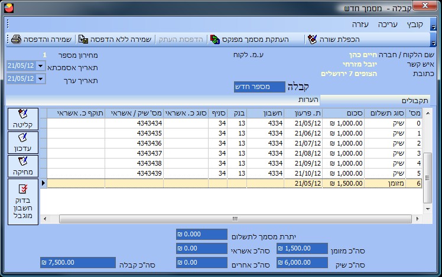Click the יתרת מסמך לתשלום field
Viewport: 442px width, 277px height.
[202, 234]
